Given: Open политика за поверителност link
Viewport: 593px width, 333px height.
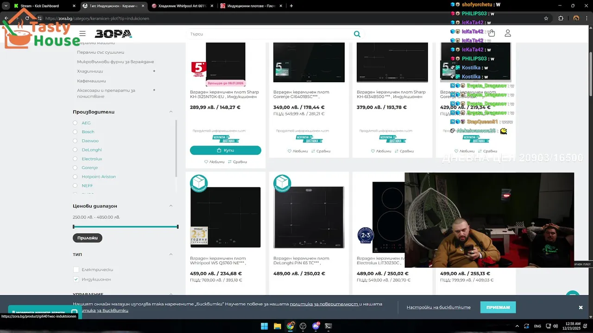Looking at the screenshot, I should [x=324, y=304].
